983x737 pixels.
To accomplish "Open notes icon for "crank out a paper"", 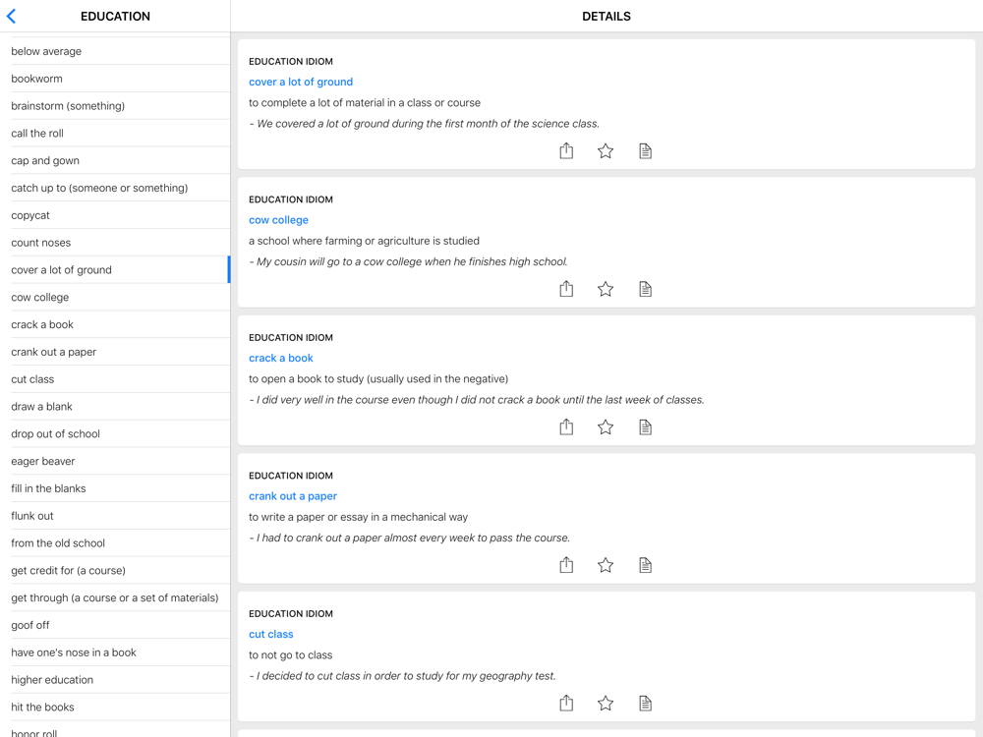I will tap(645, 565).
